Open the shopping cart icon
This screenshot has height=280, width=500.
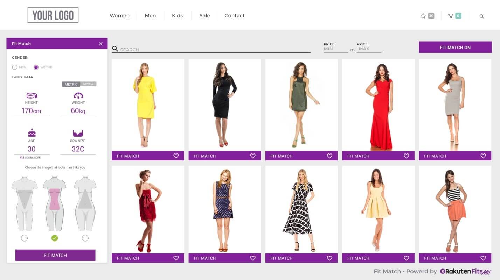click(450, 16)
